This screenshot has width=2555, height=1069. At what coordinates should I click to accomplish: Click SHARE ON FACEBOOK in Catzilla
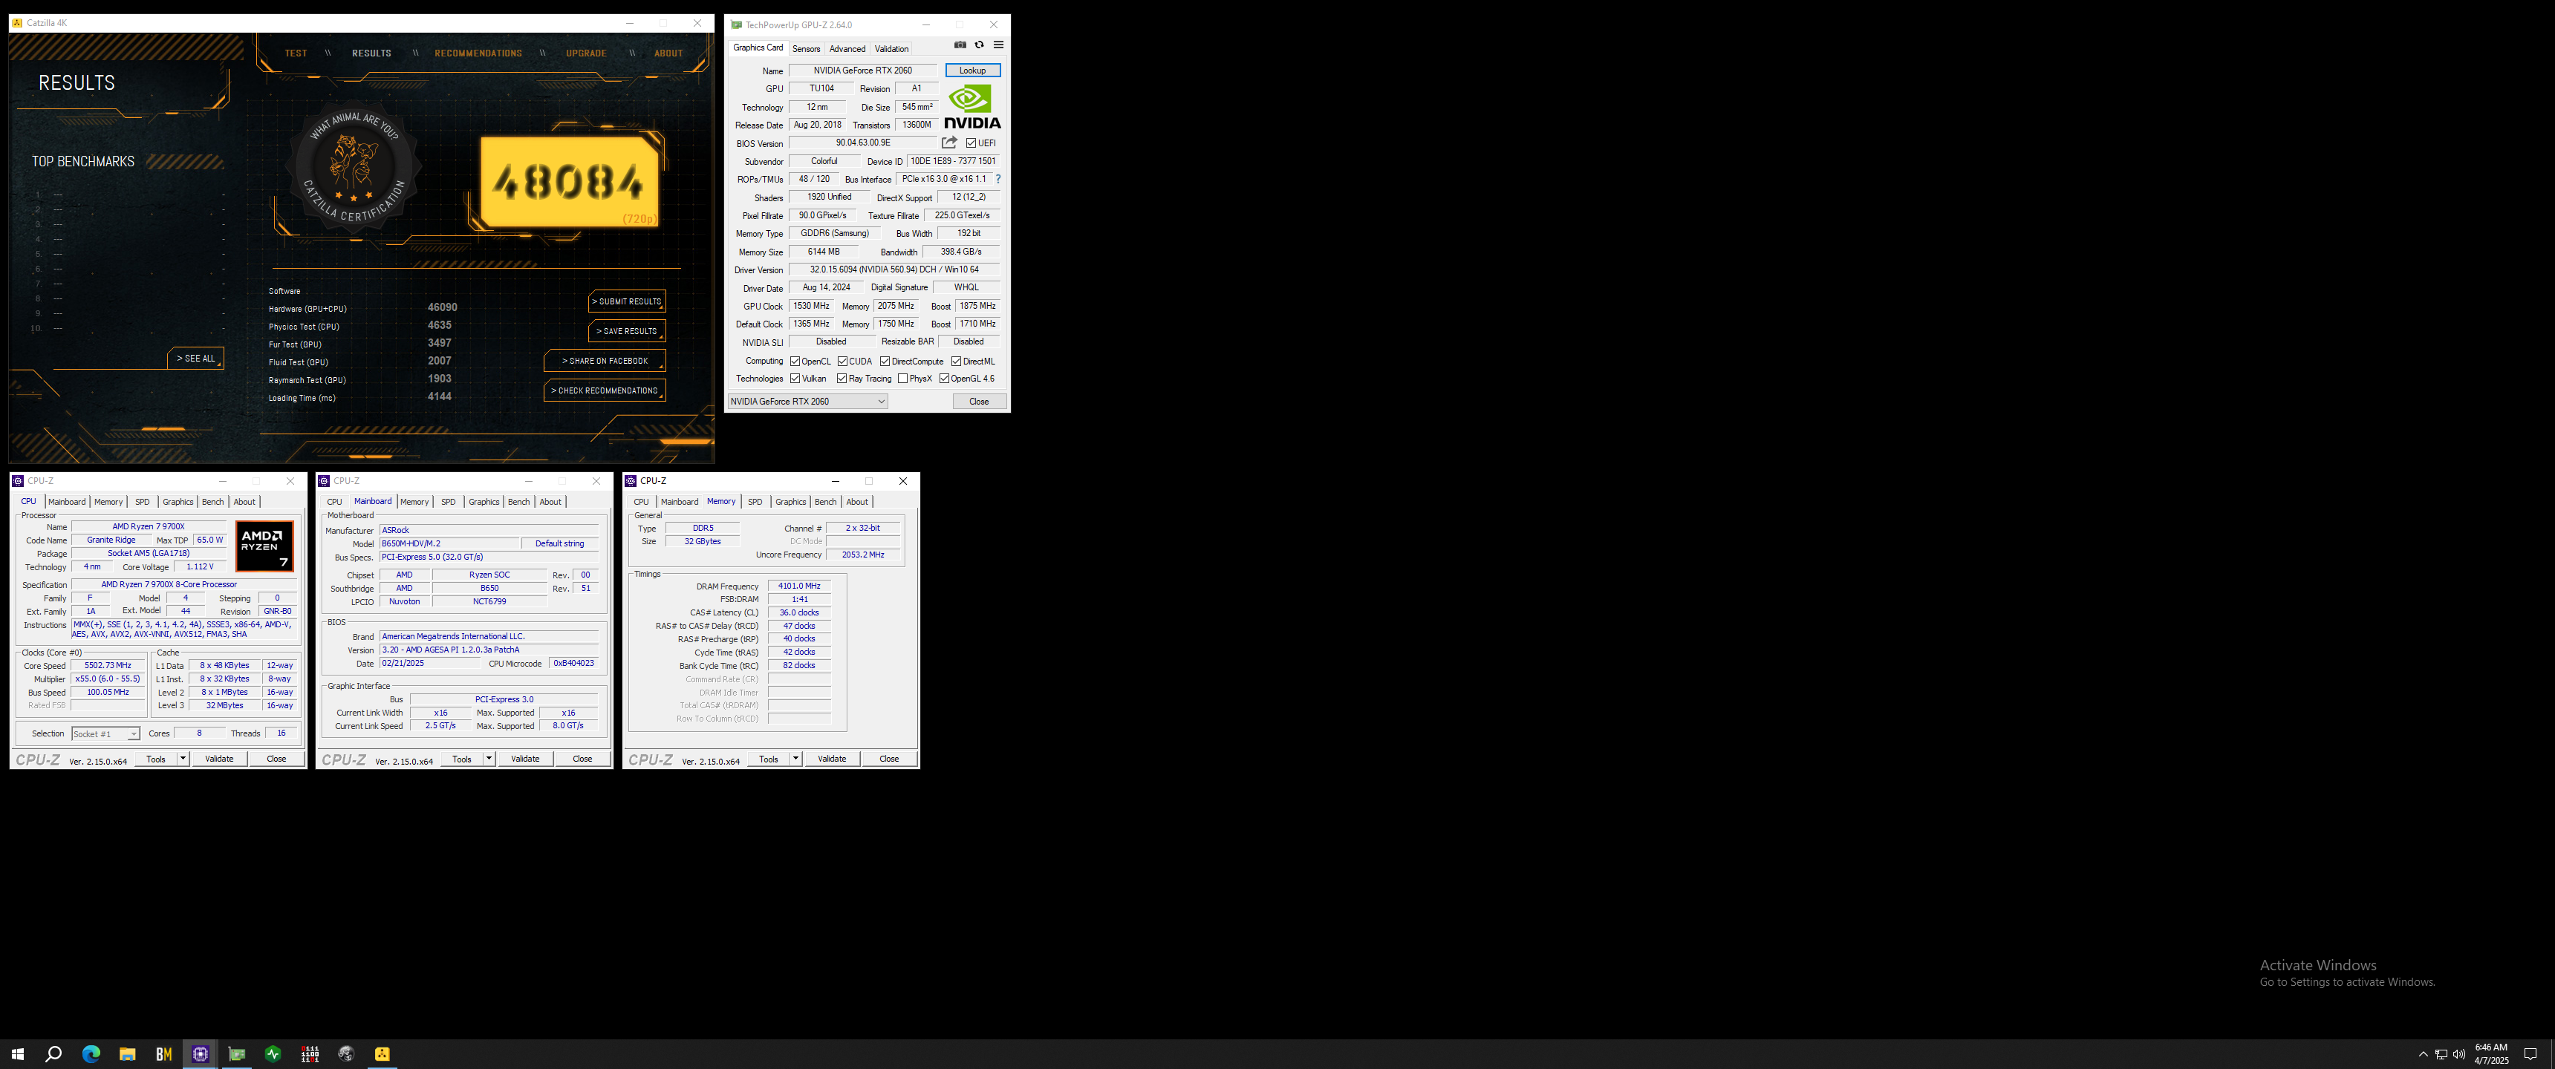click(x=605, y=361)
